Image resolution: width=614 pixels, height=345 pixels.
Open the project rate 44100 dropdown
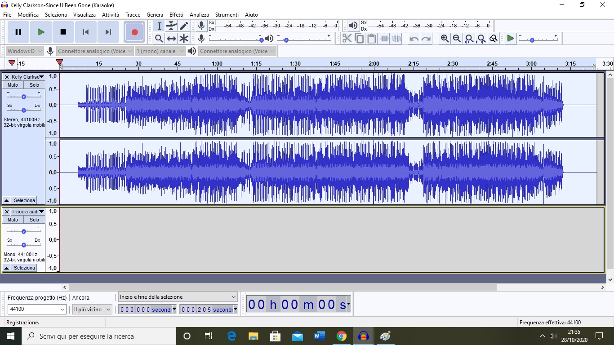(x=37, y=309)
